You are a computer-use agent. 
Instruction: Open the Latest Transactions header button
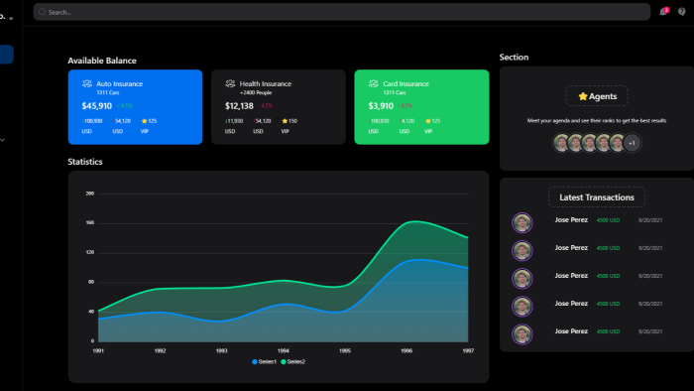(x=597, y=197)
